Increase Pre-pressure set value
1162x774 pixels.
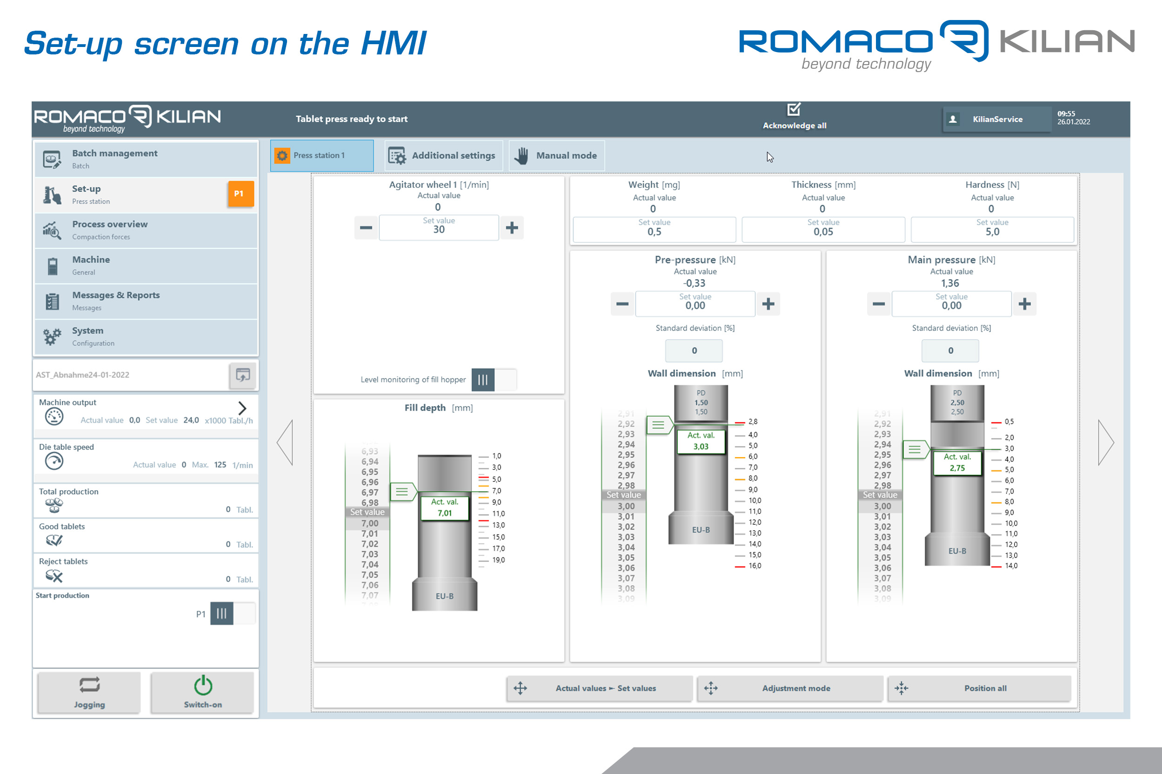768,304
